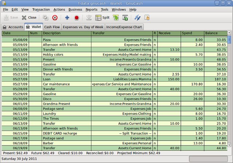Click the Balance column header
This screenshot has height=163, width=233.
pos(216,33)
